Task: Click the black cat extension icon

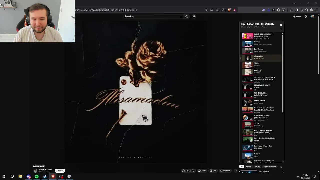Action: (x=274, y=10)
